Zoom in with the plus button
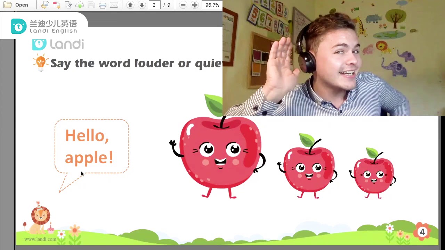The height and width of the screenshot is (250, 445). click(x=195, y=5)
